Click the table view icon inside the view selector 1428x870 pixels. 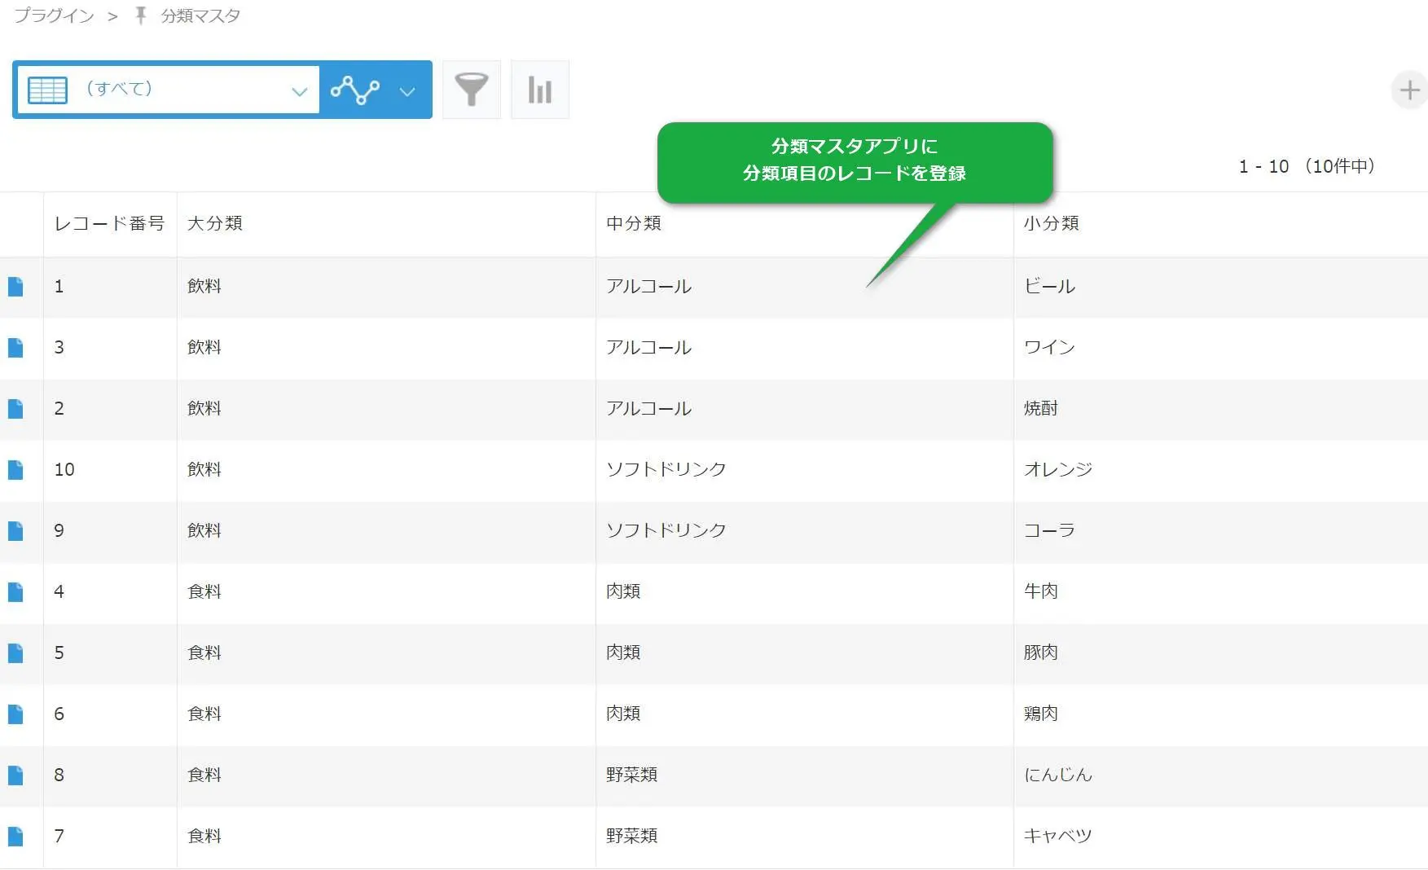tap(48, 90)
